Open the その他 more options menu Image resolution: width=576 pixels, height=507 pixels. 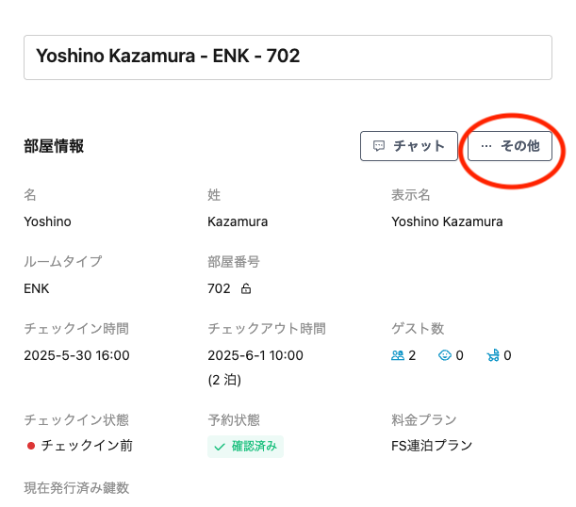click(x=510, y=146)
